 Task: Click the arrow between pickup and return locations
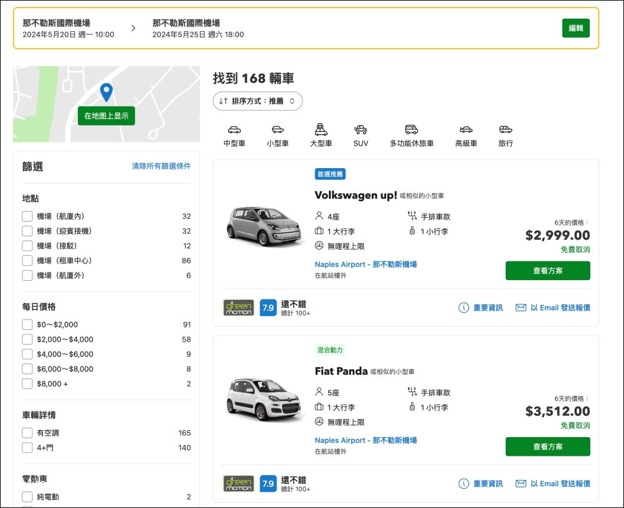coord(133,28)
